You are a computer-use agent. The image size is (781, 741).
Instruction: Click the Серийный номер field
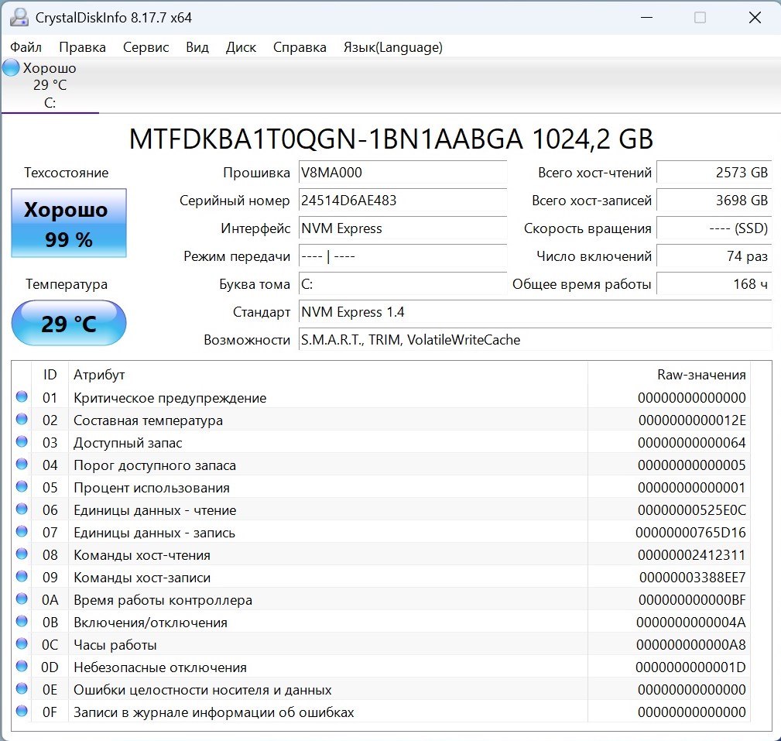click(402, 201)
